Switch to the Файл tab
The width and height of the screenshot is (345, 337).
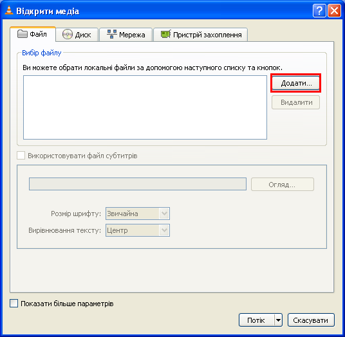tap(33, 34)
